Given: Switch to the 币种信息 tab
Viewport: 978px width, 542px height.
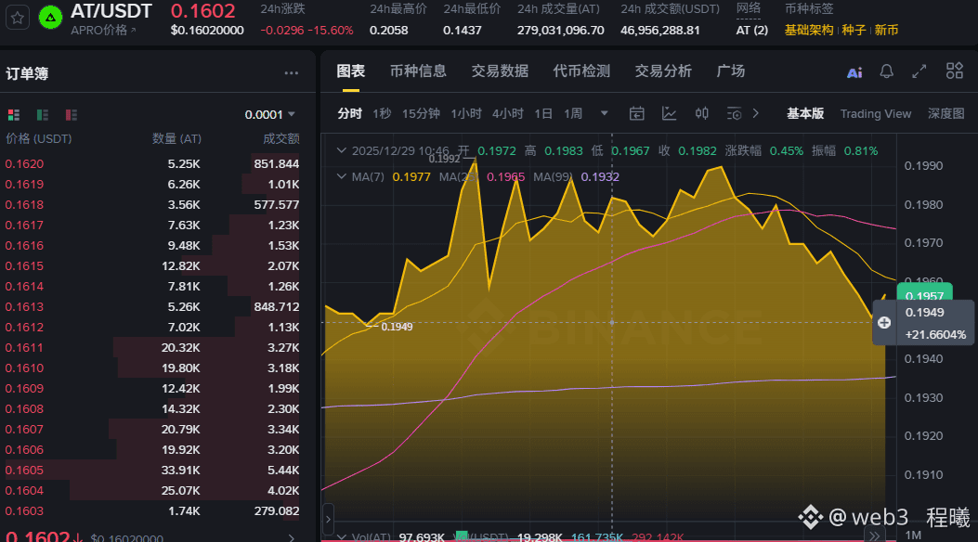Looking at the screenshot, I should [x=418, y=71].
